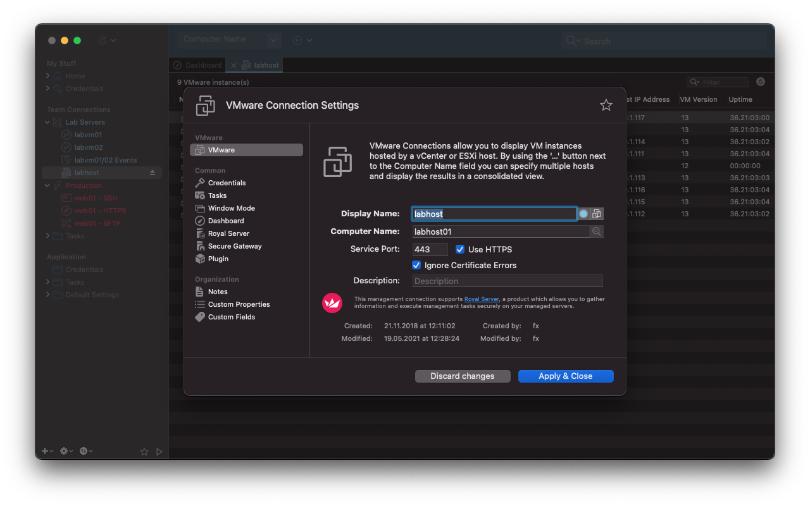This screenshot has width=810, height=506.
Task: Click the connection icon color swatch
Action: [x=583, y=213]
